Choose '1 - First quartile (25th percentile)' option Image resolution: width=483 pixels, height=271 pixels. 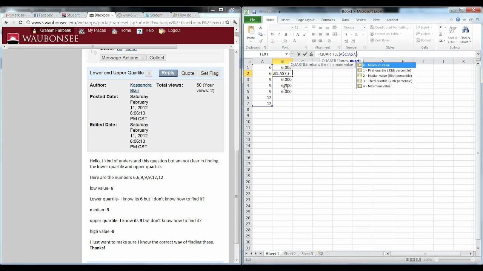tap(386, 70)
